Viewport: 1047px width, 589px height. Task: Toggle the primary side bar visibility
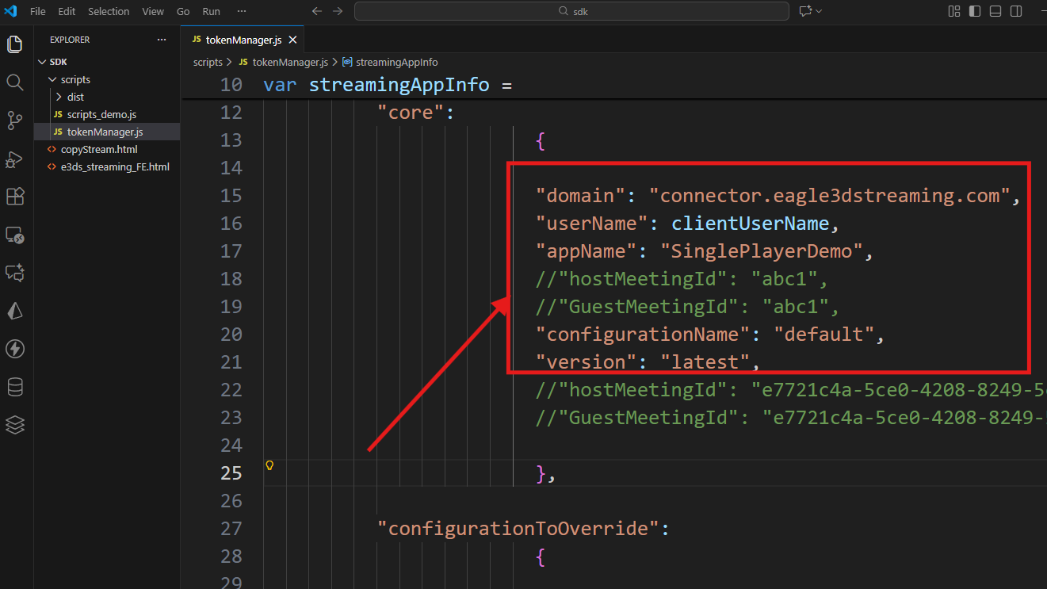click(x=975, y=11)
